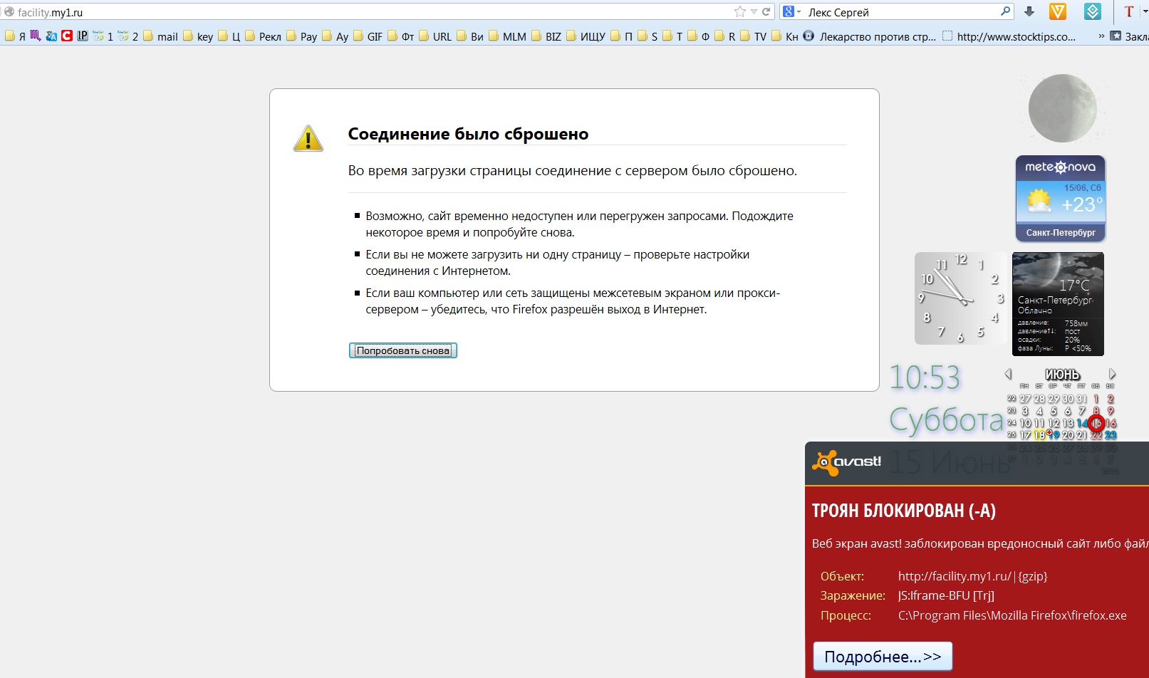Open the Ви bookmark folder
Screen dimensions: 1149x678
[470, 36]
